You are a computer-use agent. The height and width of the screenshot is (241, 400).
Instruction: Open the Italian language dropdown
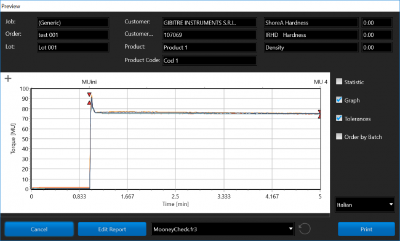(x=365, y=205)
